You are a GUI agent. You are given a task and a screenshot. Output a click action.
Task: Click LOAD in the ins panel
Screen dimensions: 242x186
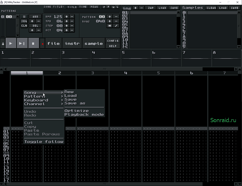pos(162,8)
